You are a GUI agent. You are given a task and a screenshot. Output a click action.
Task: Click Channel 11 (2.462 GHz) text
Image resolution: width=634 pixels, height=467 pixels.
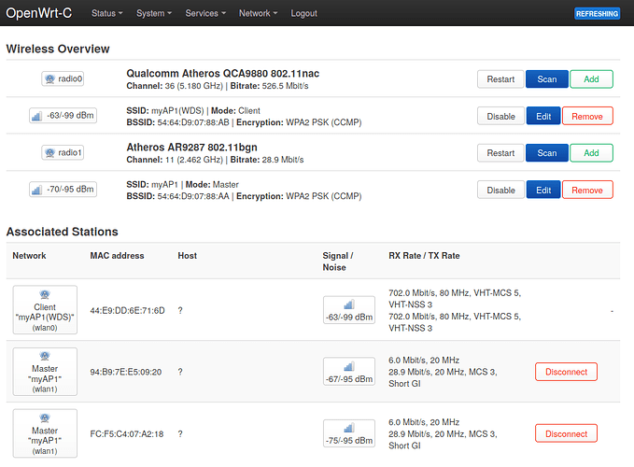tap(175, 160)
